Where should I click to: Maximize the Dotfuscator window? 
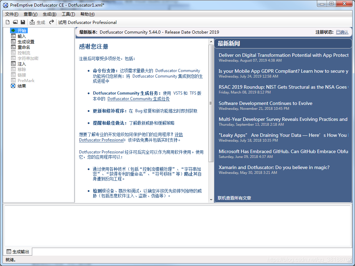(x=331, y=4)
